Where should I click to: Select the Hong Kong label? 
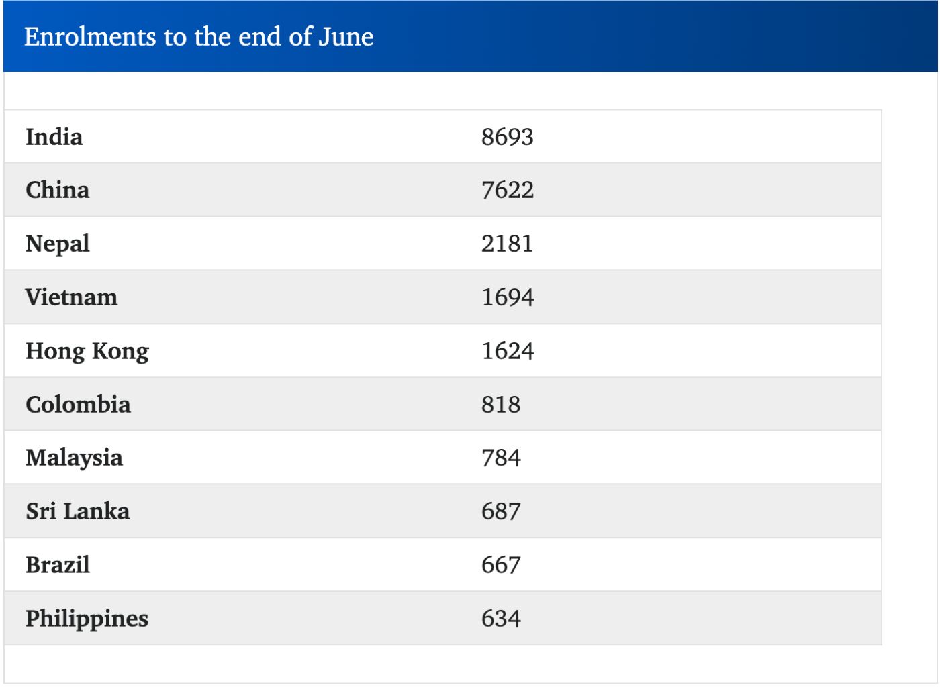[87, 351]
